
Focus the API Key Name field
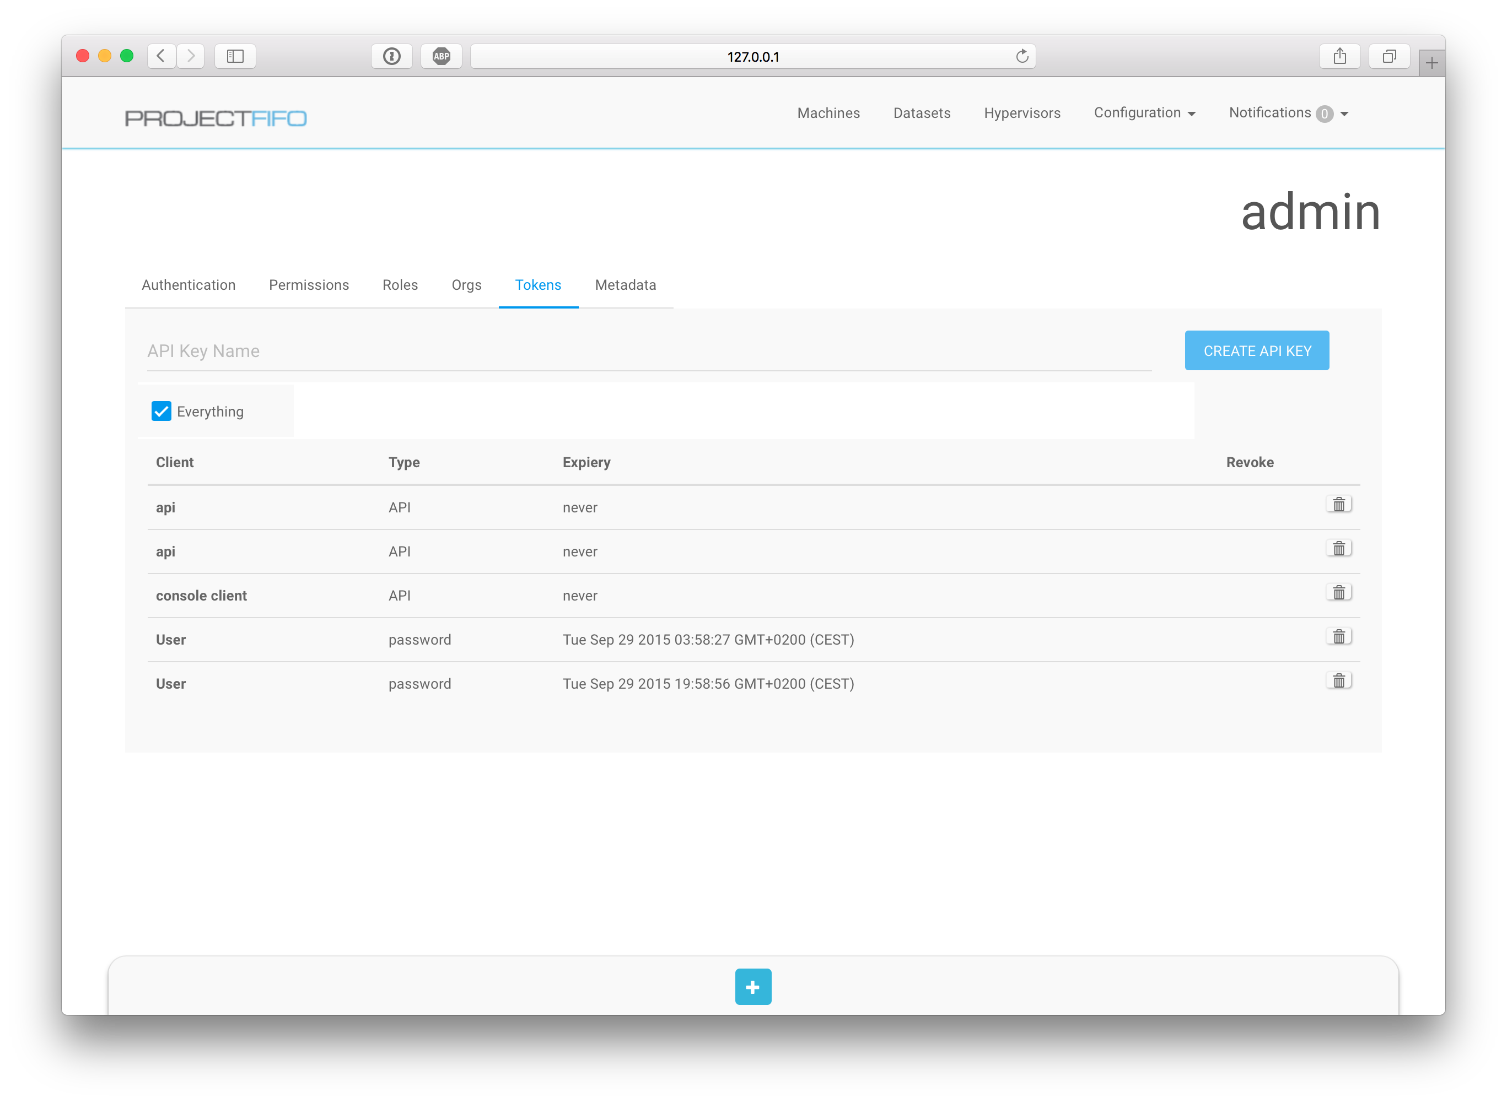coord(648,351)
